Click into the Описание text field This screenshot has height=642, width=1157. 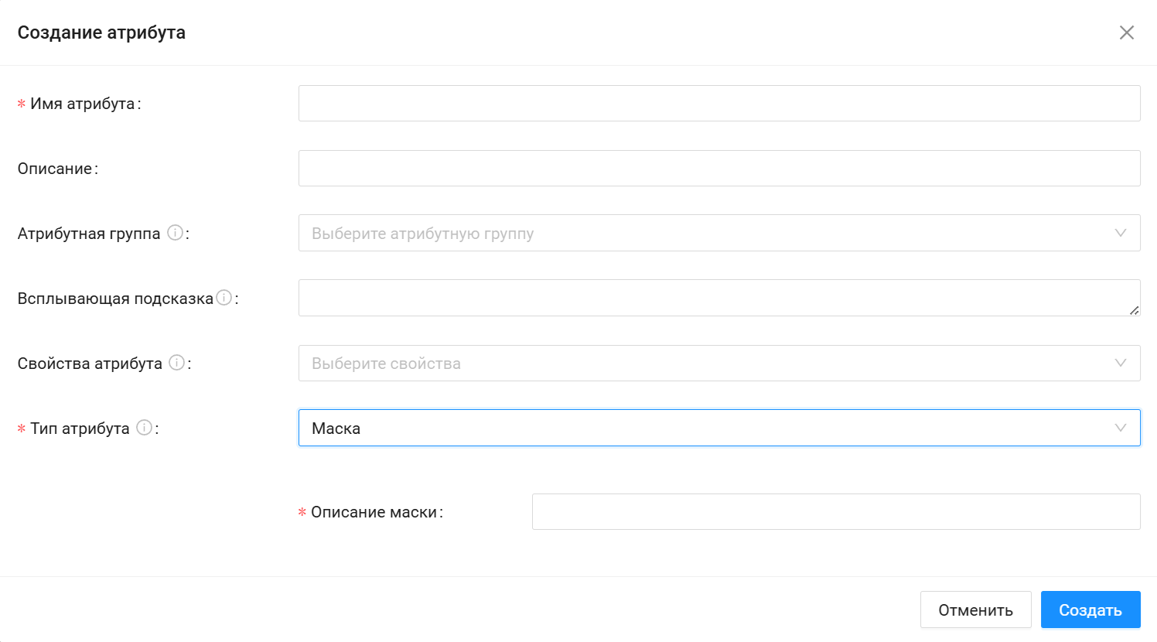tap(719, 169)
